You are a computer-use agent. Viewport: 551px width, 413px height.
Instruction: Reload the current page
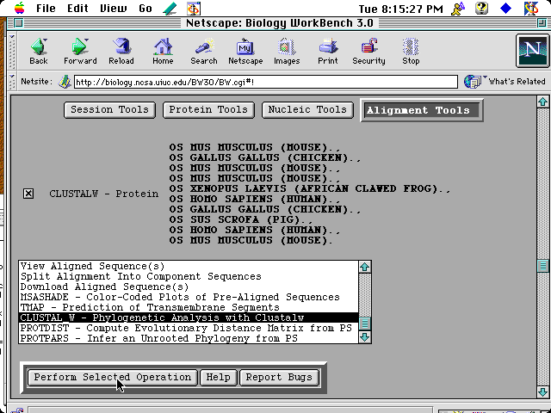click(121, 51)
